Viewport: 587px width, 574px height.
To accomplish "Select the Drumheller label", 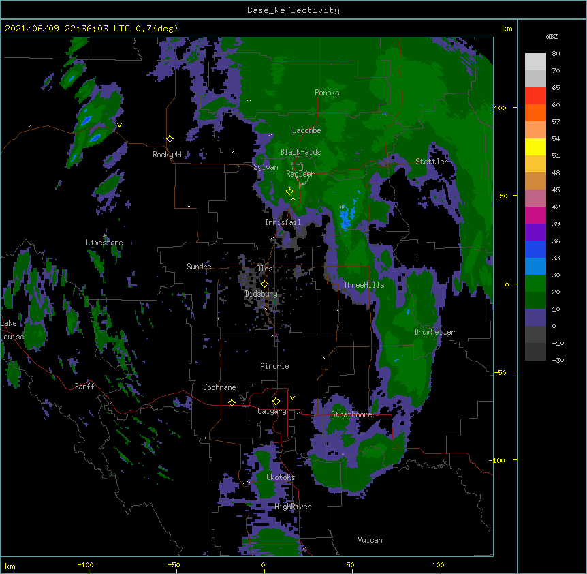I will (434, 332).
